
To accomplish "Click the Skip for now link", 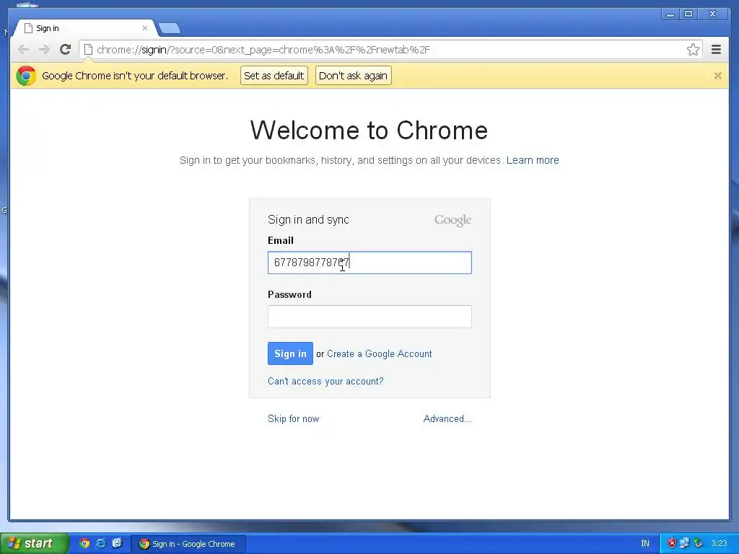I will (293, 419).
